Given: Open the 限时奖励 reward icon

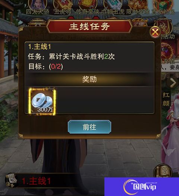Looking at the screenshot, I should [x=138, y=7].
